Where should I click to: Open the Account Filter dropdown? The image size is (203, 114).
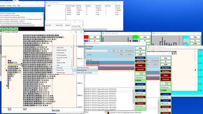(77, 28)
